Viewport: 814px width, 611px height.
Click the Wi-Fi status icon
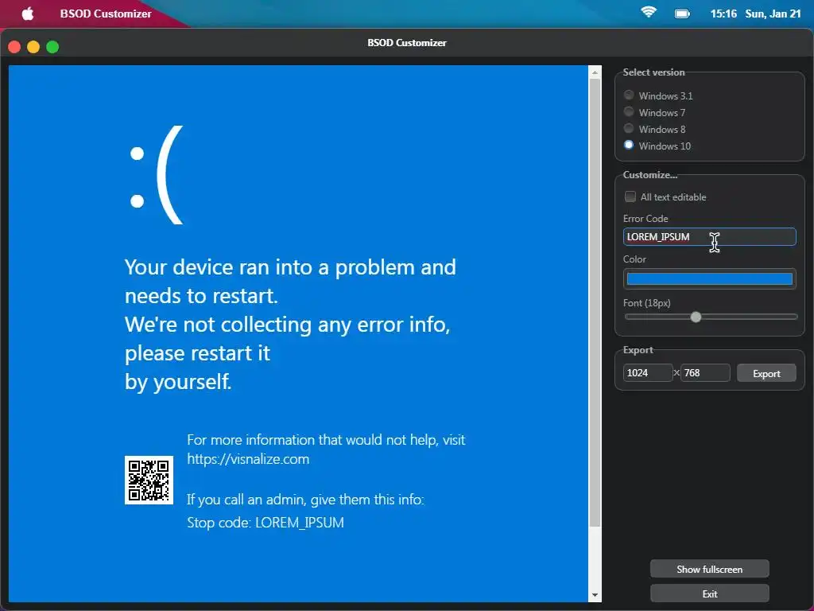(x=649, y=13)
